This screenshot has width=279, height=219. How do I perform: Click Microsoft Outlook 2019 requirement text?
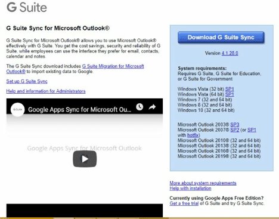tap(219, 156)
